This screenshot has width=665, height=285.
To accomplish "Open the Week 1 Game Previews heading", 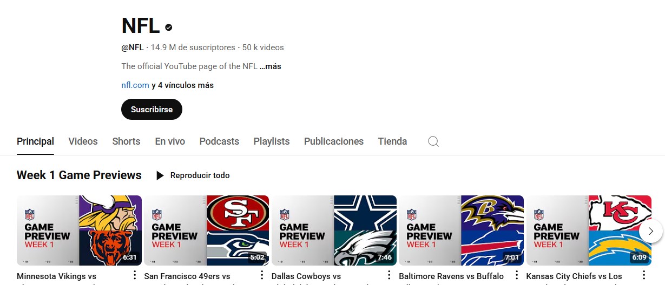I will (x=79, y=175).
